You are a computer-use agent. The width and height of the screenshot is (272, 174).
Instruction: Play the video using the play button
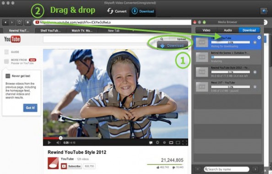tap(49, 142)
